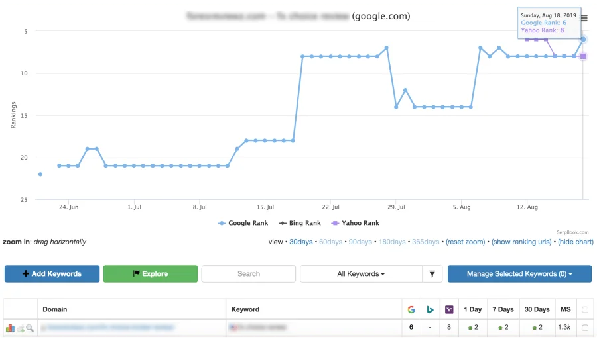Focus the Search input field
The height and width of the screenshot is (341, 597).
pos(249,274)
